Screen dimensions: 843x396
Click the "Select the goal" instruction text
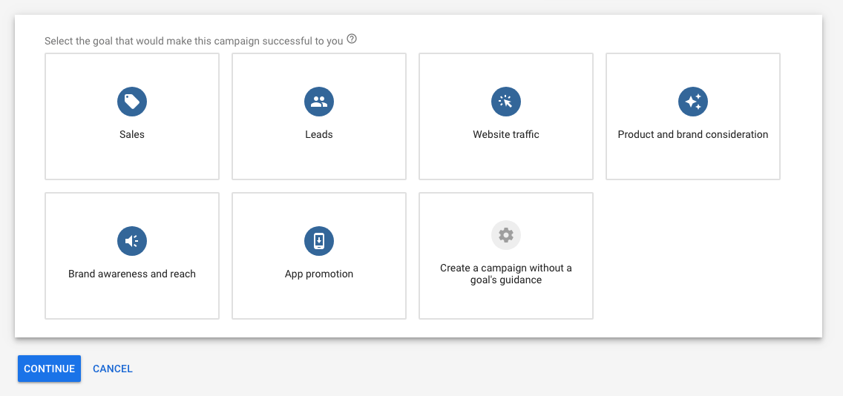(x=194, y=41)
